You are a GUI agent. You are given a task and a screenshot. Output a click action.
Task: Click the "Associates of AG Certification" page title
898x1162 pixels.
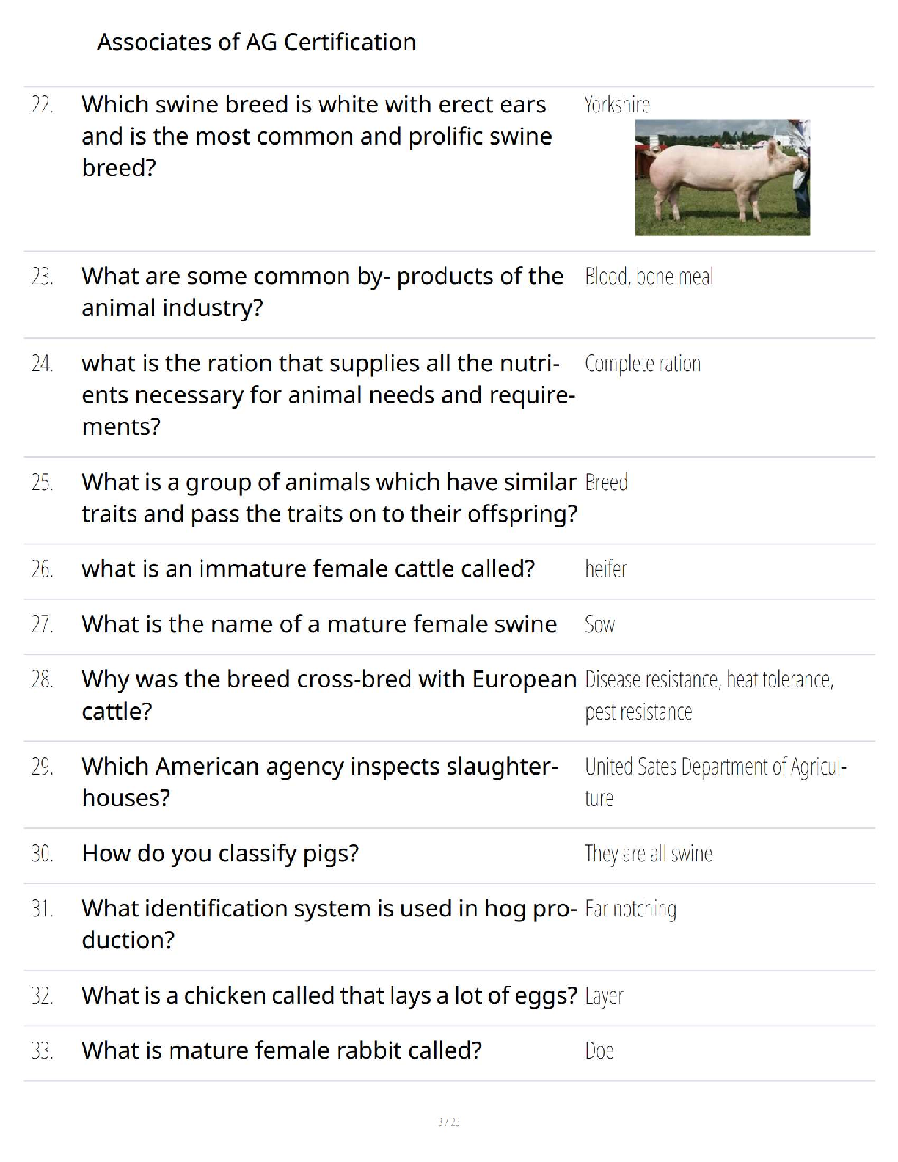coord(256,42)
